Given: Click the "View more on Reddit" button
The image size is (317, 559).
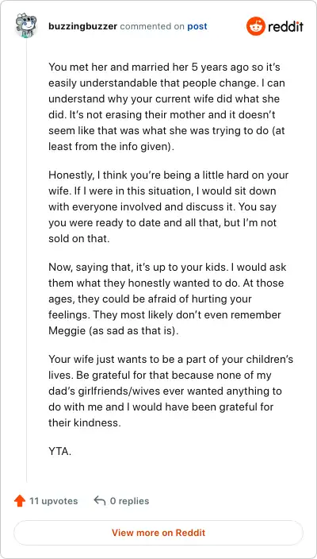Looking at the screenshot, I should click(158, 533).
